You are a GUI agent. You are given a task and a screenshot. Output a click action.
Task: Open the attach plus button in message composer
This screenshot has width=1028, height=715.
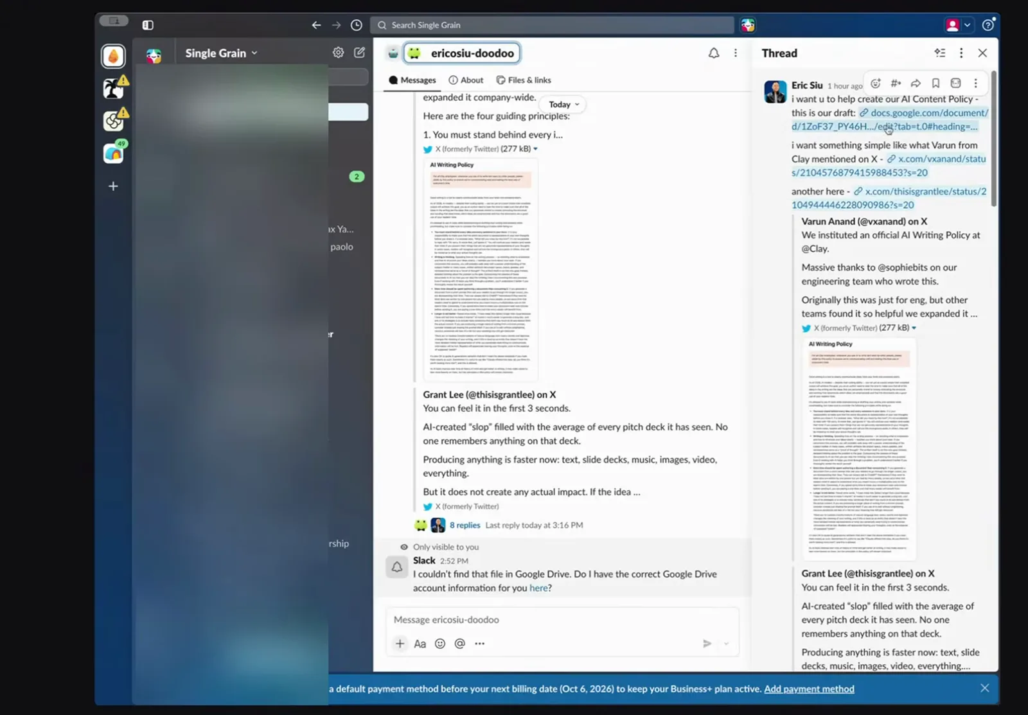pos(400,643)
